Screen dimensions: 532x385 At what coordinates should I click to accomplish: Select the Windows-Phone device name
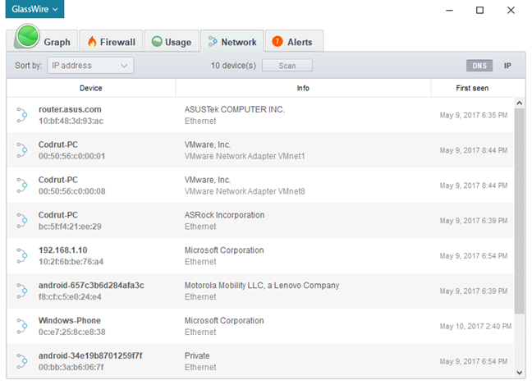click(x=70, y=320)
